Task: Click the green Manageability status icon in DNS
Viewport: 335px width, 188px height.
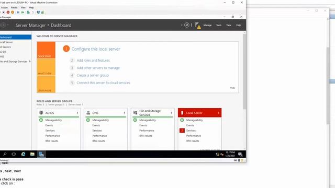Action: point(88,120)
